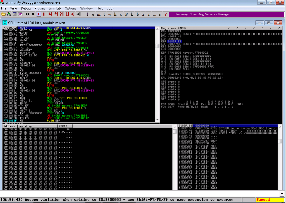Screen dimensions: 286x203
Task: Select the EDX register value 41414141
Action: (x=175, y=37)
